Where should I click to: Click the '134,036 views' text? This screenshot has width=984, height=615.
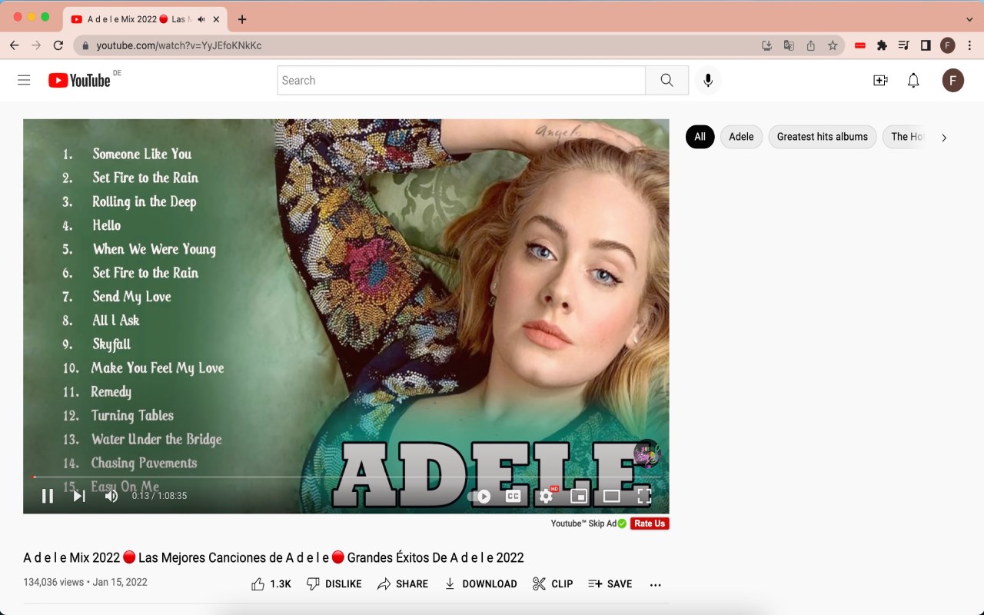(x=53, y=582)
